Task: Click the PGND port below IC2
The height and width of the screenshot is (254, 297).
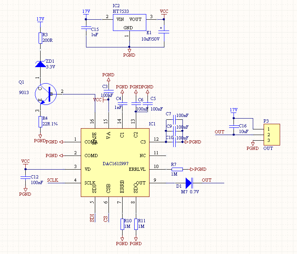Action: pos(129,53)
